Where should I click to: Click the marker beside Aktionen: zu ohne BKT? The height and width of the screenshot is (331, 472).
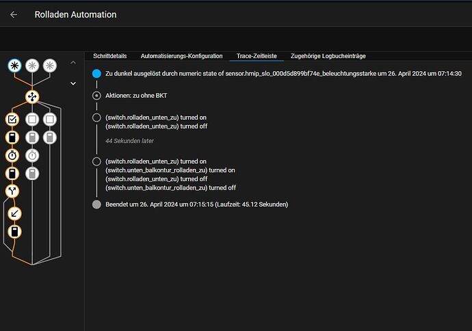click(96, 96)
